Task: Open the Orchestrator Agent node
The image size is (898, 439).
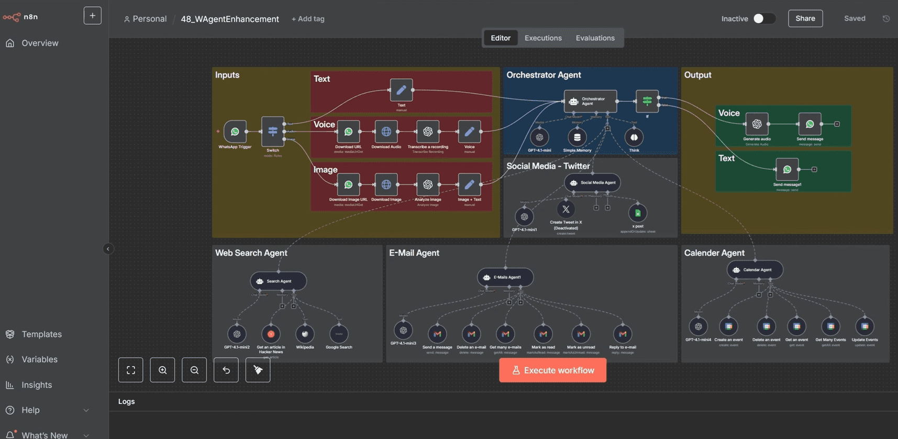Action: pyautogui.click(x=590, y=101)
